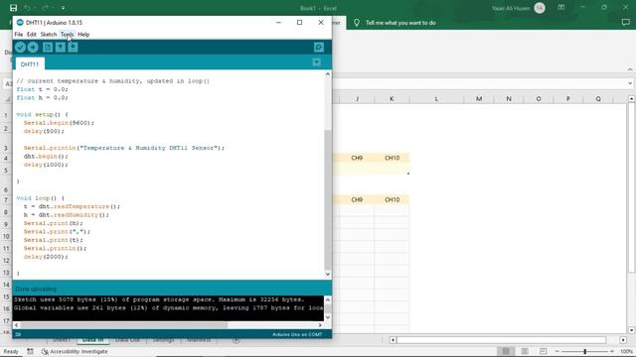
Task: Click the void setup() code line
Action: [x=43, y=115]
